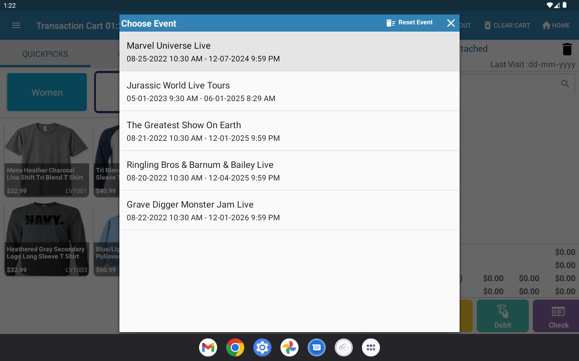The image size is (579, 361).
Task: Click the Blue/Light Pullover product tile
Action: [107, 239]
